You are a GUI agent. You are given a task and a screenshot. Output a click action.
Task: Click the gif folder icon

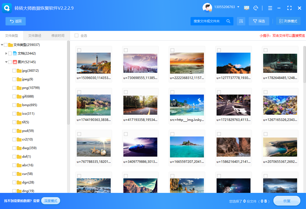19,96
